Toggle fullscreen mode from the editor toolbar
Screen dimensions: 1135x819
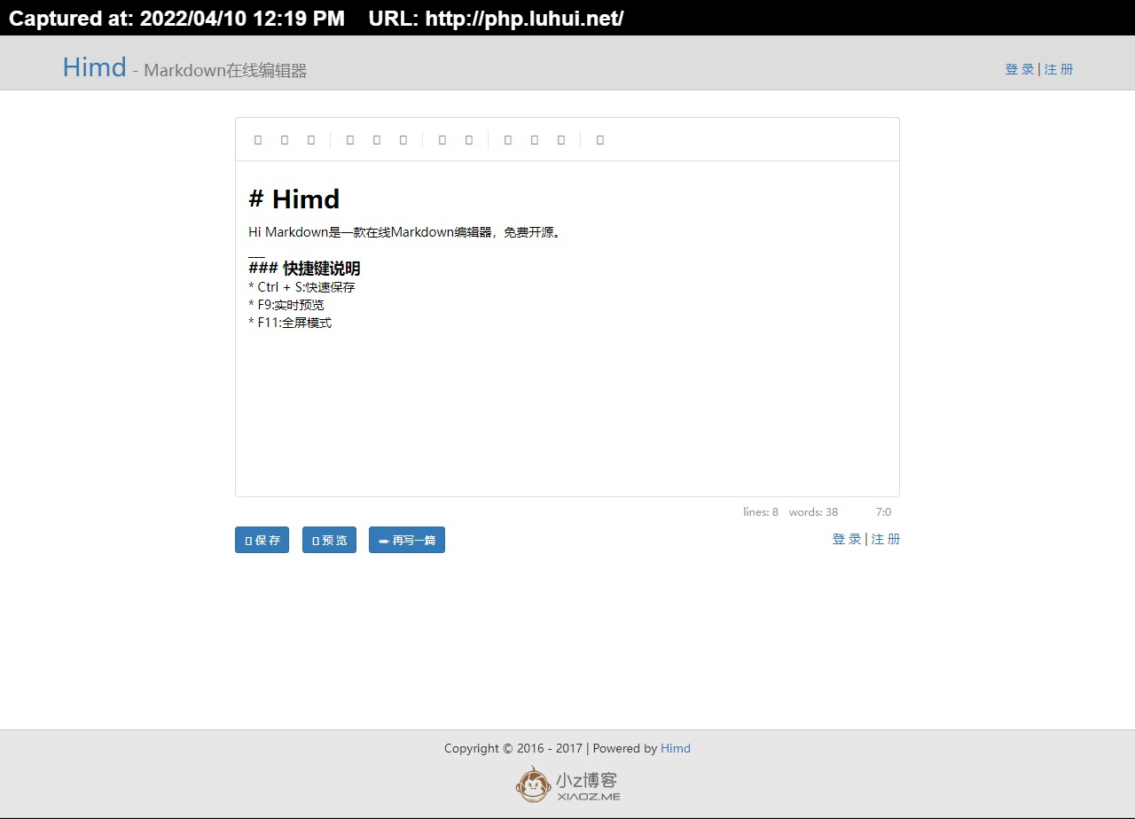click(561, 140)
